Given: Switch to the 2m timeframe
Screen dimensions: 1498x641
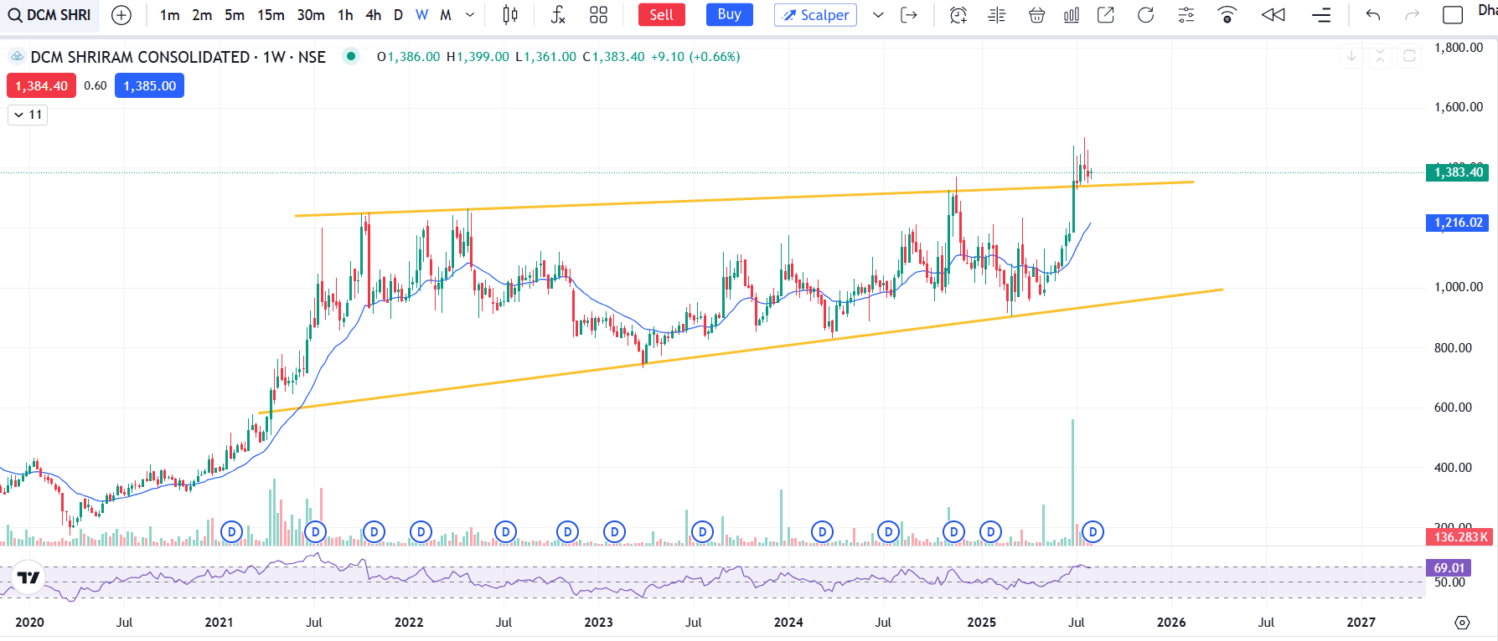Looking at the screenshot, I should coord(202,15).
